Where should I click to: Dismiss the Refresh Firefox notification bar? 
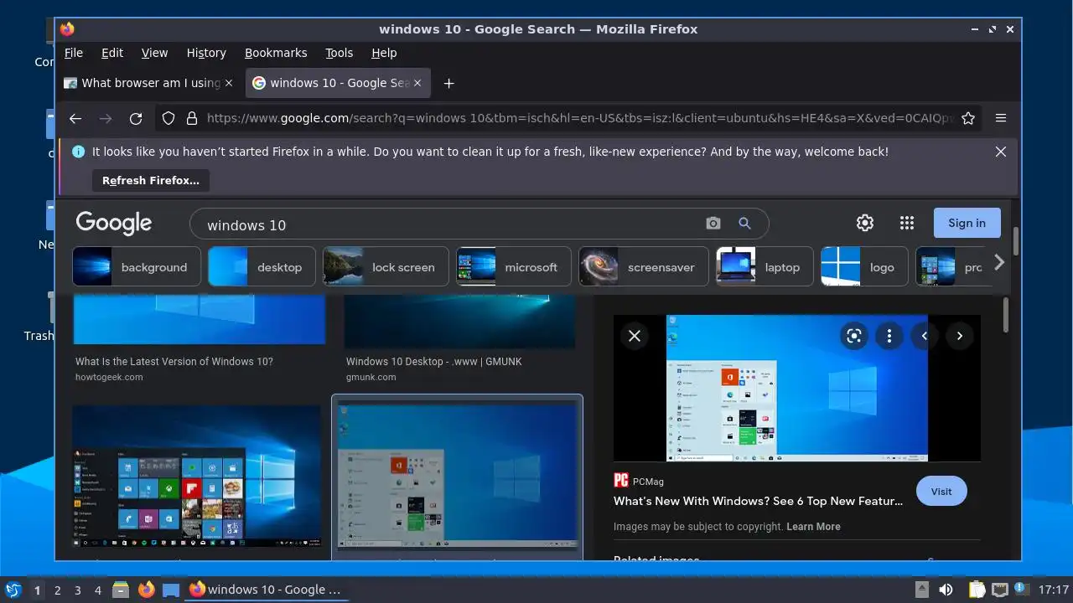(x=1001, y=152)
